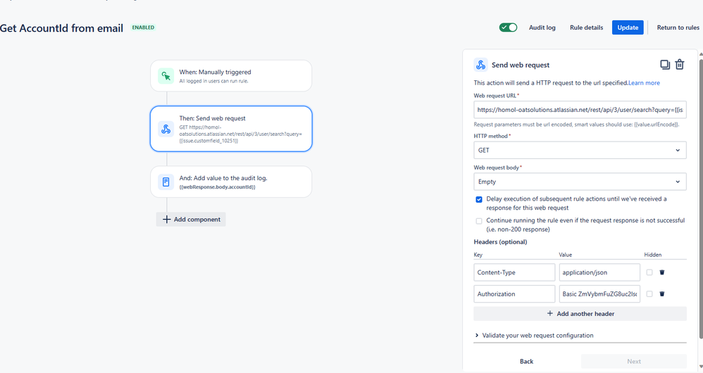703x373 pixels.
Task: Select the Add value to the audit log card
Action: click(x=231, y=182)
